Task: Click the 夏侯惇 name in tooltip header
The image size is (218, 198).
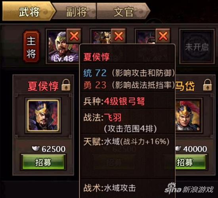Action: (x=96, y=57)
